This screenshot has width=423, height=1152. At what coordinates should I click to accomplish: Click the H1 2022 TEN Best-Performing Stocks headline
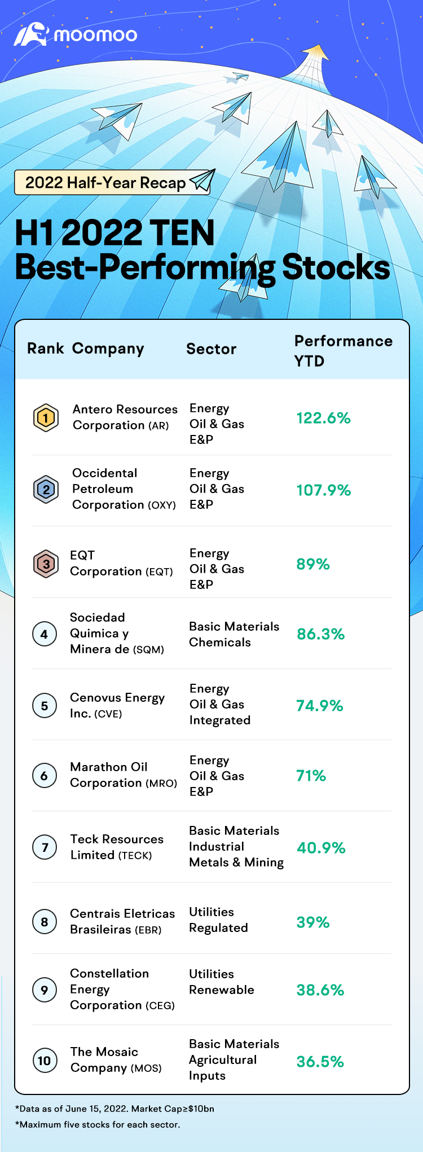(x=202, y=250)
